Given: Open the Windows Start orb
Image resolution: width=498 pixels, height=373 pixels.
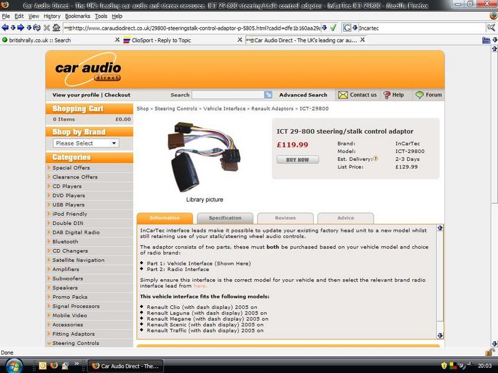Looking at the screenshot, I should [x=13, y=365].
